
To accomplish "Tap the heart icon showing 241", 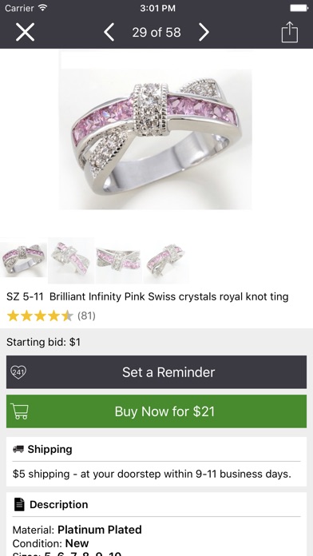I will (18, 372).
